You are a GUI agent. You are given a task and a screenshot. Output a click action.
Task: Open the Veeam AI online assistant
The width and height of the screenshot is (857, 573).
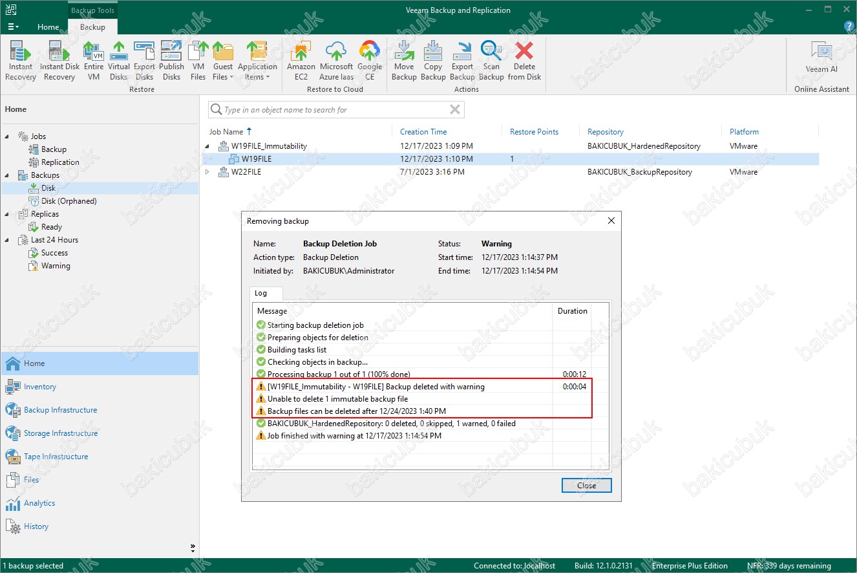click(821, 57)
